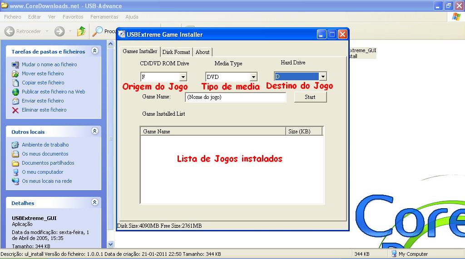Open the Ajuda menu
Screen dimensions: 465x259
point(132,17)
